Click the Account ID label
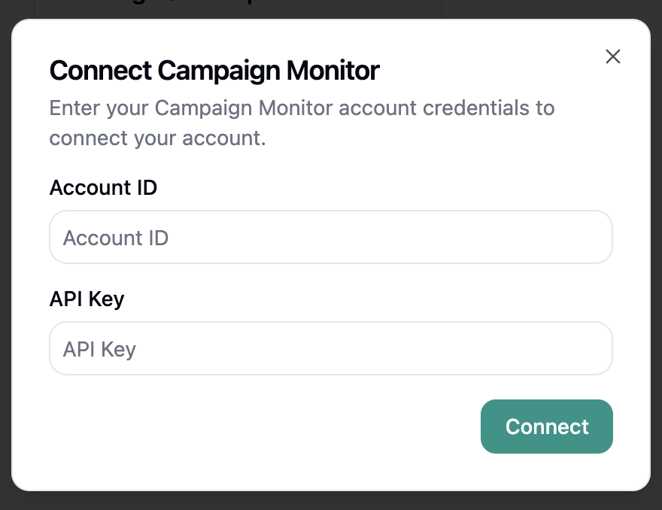 coord(103,187)
